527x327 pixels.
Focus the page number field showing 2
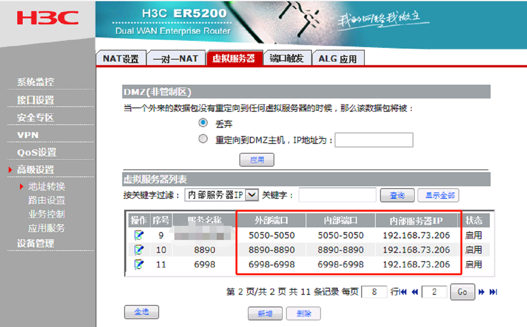pos(434,292)
